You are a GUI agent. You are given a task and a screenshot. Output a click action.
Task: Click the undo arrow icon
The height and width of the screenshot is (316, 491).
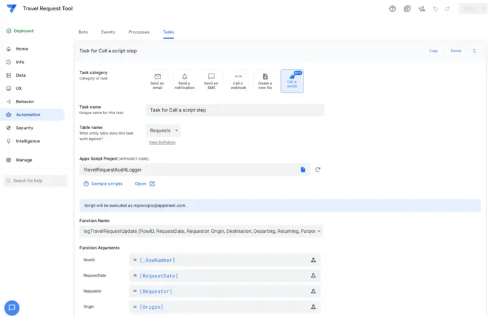(x=436, y=9)
